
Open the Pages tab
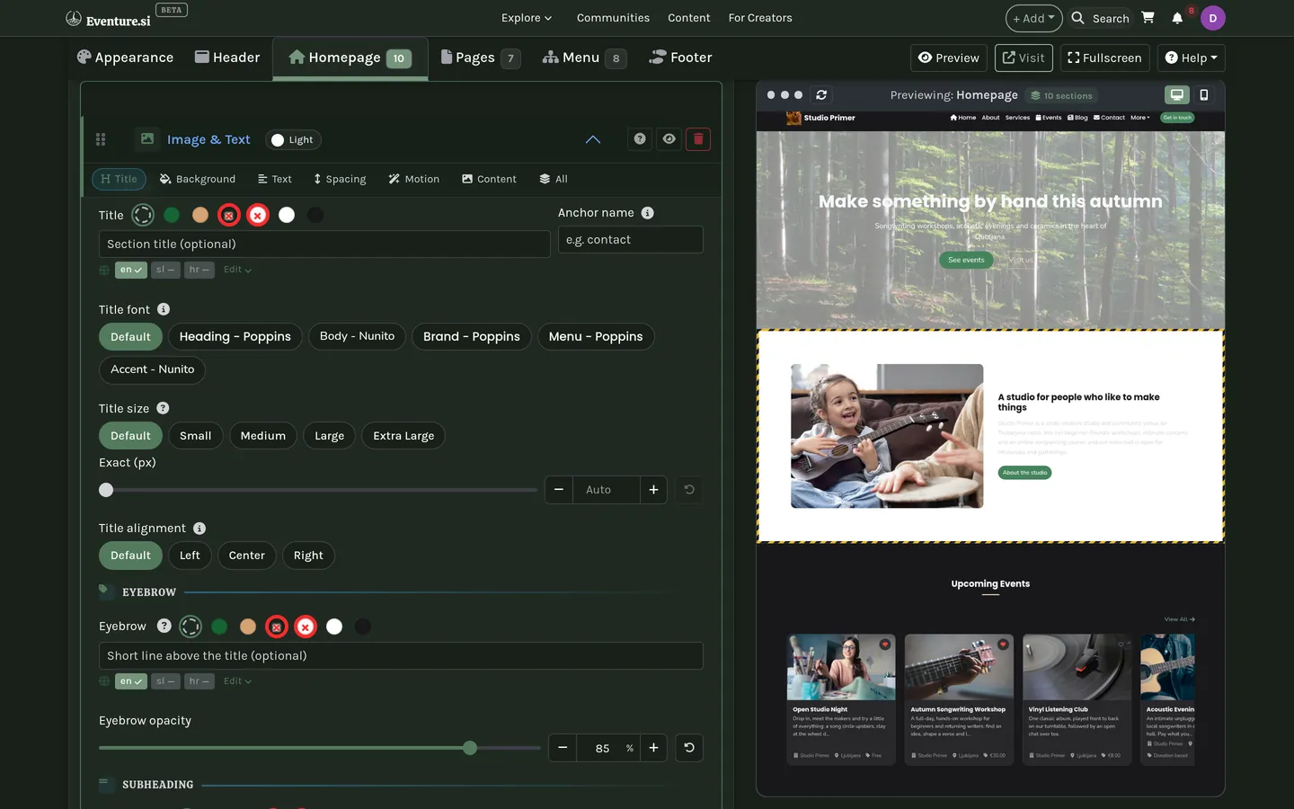[481, 58]
